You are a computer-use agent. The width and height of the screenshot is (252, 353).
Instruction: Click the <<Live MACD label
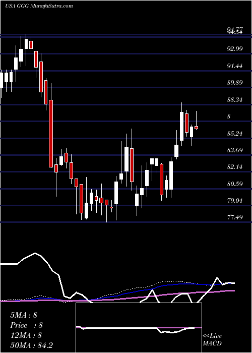212,340
